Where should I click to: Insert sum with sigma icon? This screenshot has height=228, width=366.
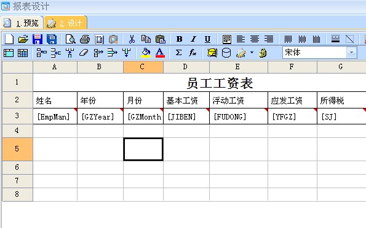pyautogui.click(x=178, y=53)
